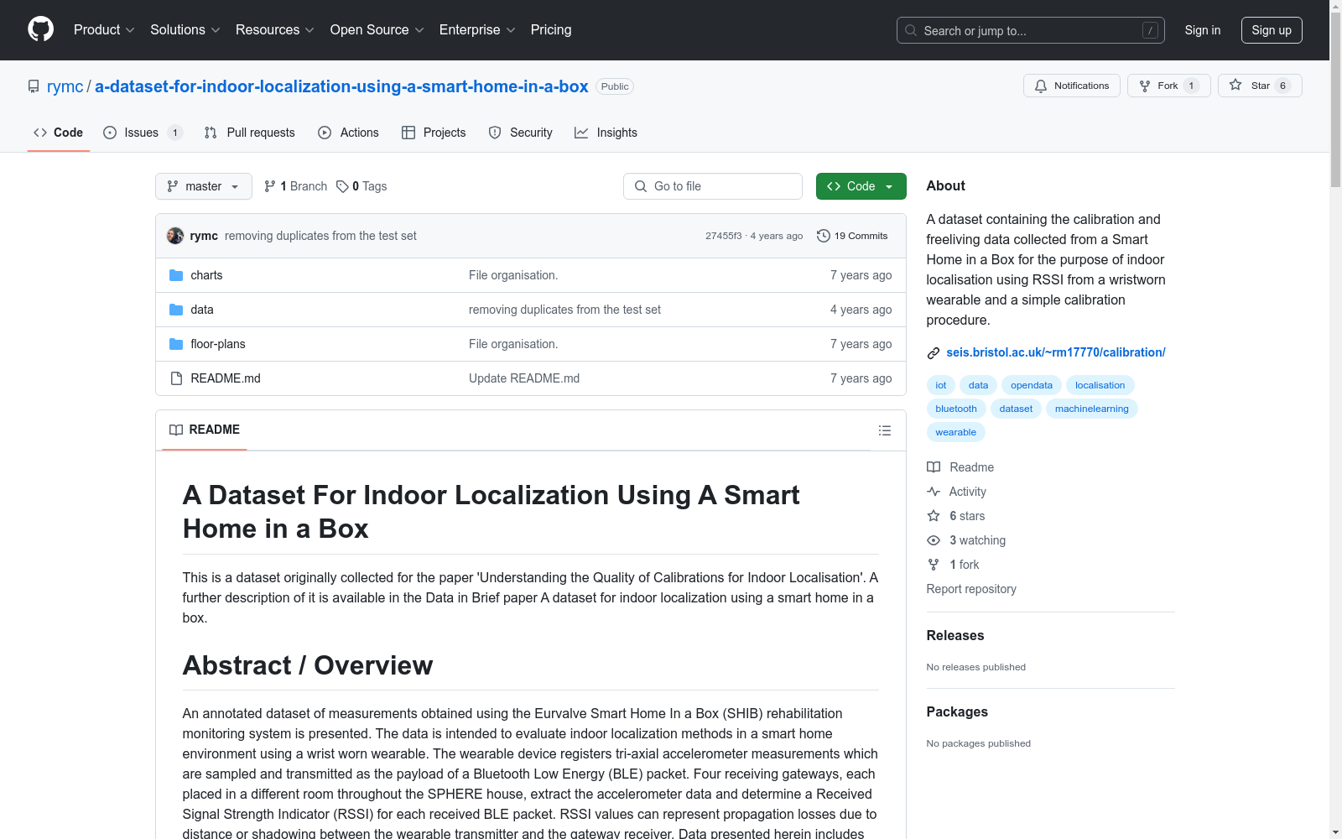Click the Fork button

[x=1169, y=86]
